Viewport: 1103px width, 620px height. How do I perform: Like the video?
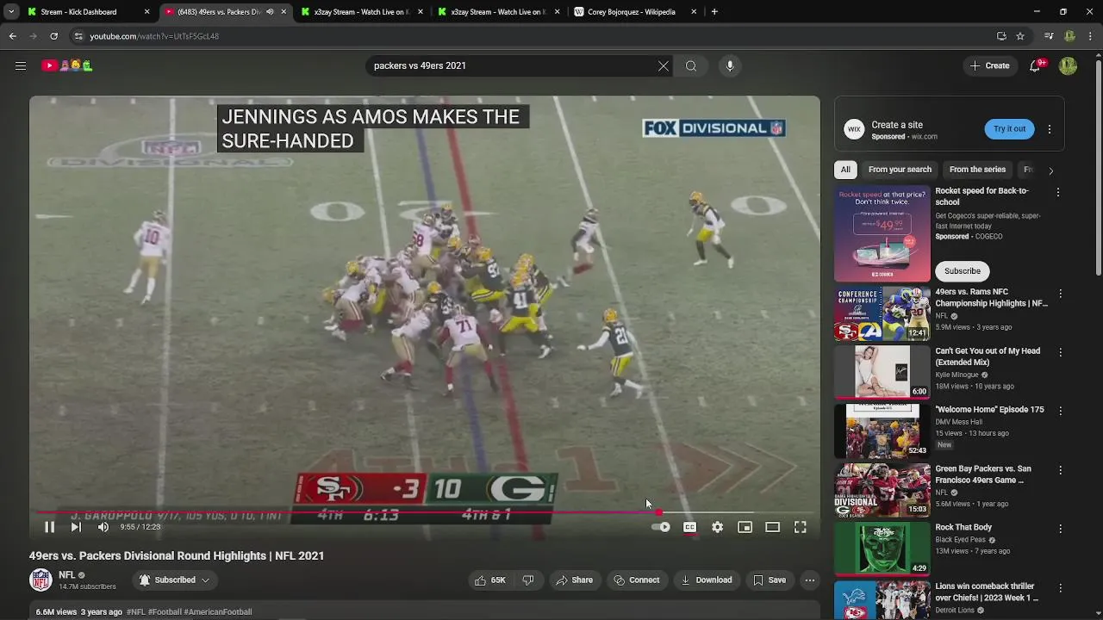pos(489,580)
